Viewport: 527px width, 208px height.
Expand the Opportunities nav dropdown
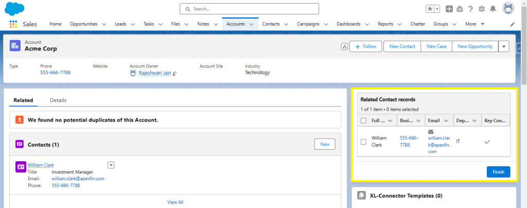pos(104,24)
